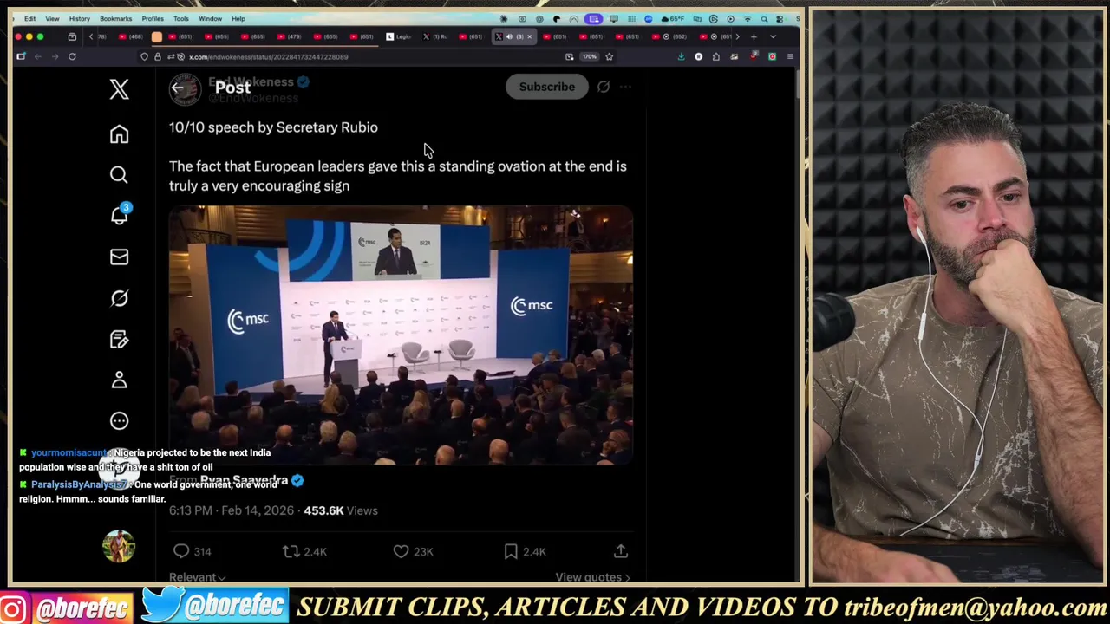
Task: Open the browser downloads arrow
Action: point(681,56)
